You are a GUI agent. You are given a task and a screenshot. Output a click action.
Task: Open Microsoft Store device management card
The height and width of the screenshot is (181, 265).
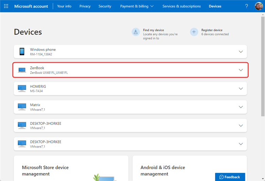coord(71,168)
